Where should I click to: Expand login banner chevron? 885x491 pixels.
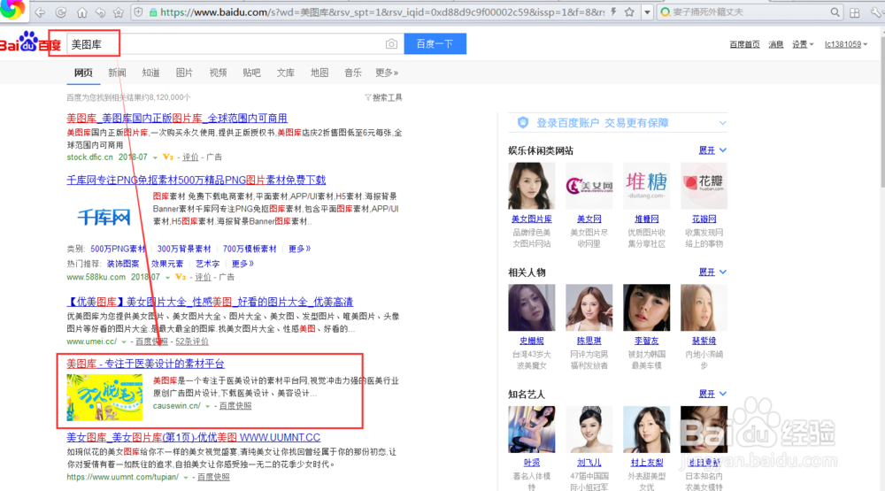coord(722,123)
